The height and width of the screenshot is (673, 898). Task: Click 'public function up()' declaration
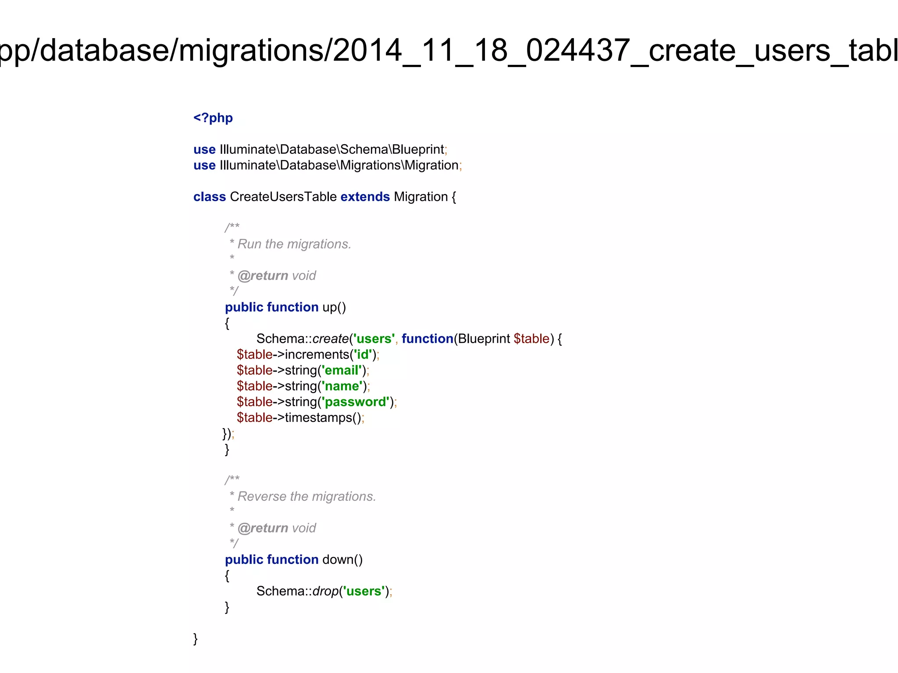[x=285, y=307]
